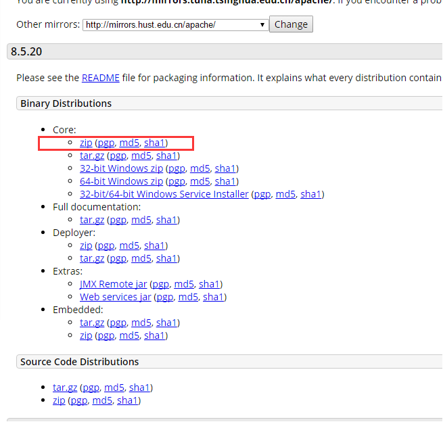Viewport: 443px width, 422px height.
Task: Open md5 link for Deployer tar.gz
Action: click(x=141, y=258)
